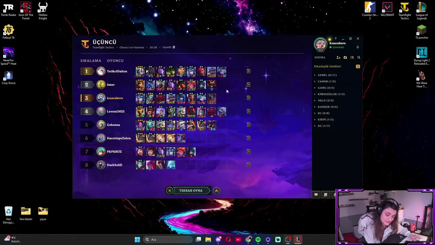
Task: Expand the KİRPİ (1/5) friend group
Action: tap(324, 119)
